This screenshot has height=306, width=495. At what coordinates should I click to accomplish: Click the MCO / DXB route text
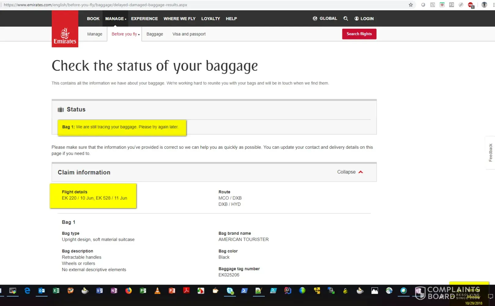coord(230,198)
